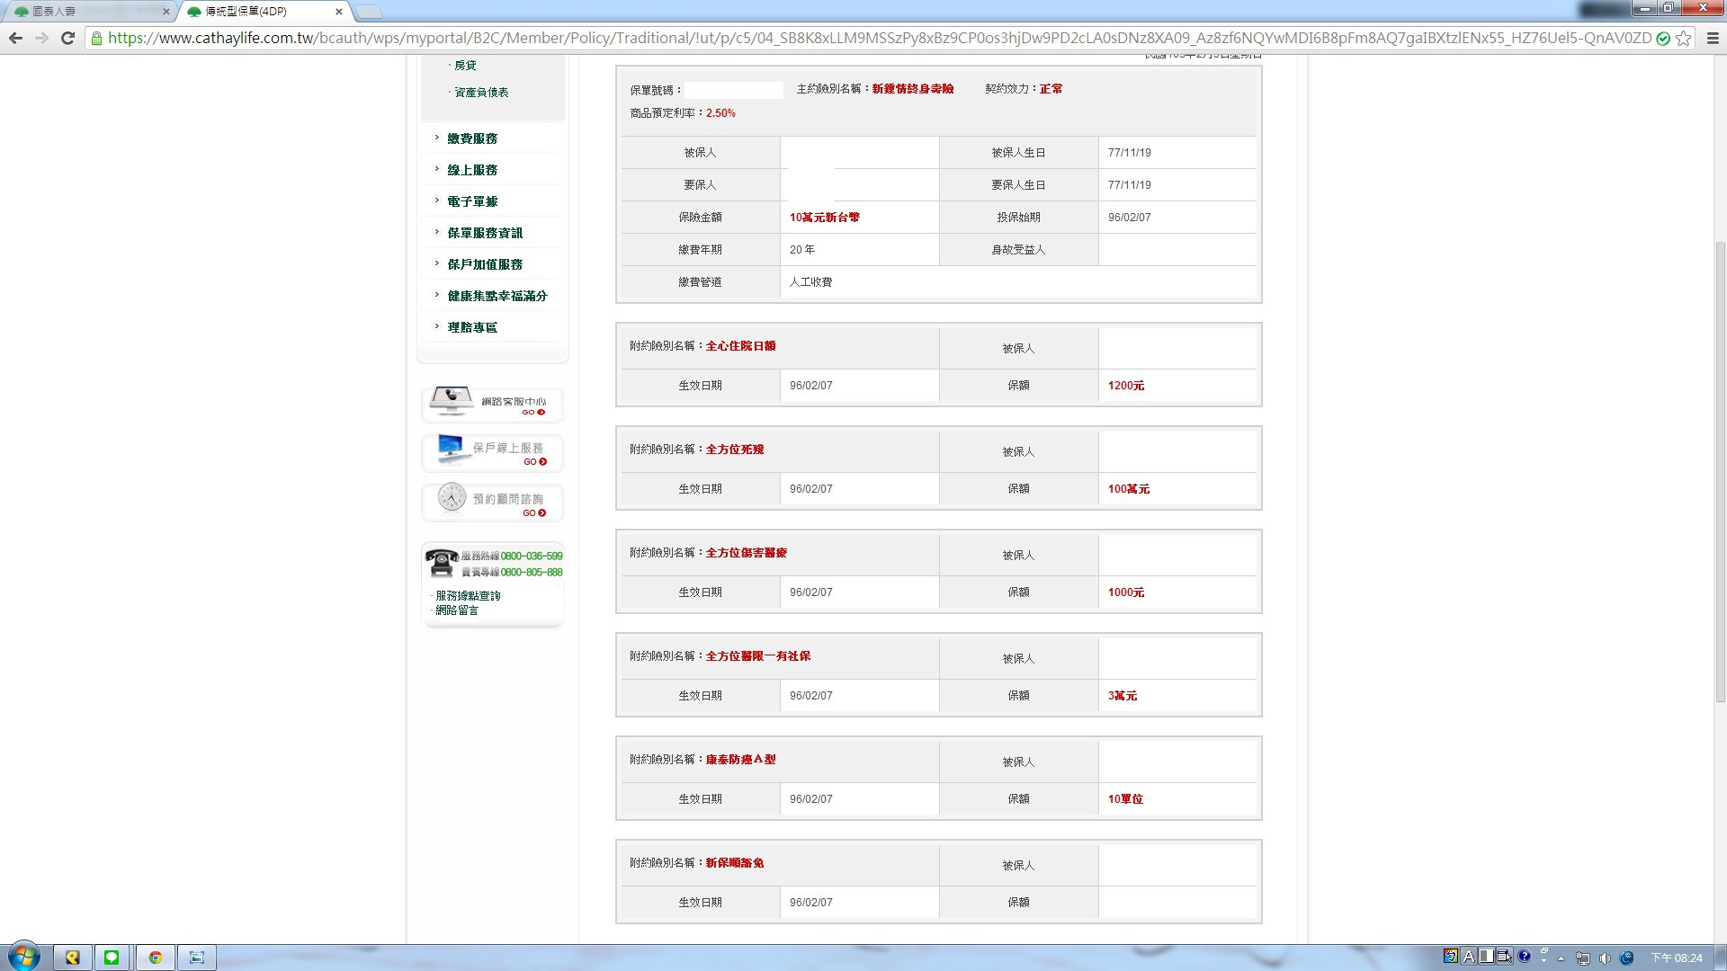Go back with the browser back arrow
Viewport: 1727px width, 971px height.
point(15,38)
